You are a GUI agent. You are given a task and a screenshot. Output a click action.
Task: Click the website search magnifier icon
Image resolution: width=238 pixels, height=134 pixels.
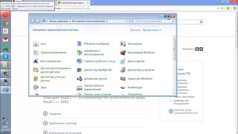tap(201, 22)
